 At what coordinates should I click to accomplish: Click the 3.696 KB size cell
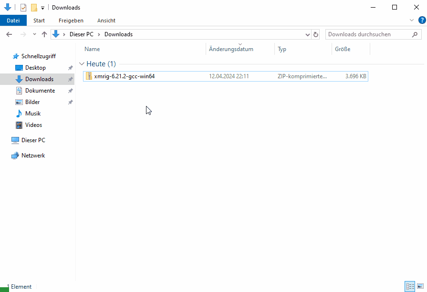tap(355, 76)
